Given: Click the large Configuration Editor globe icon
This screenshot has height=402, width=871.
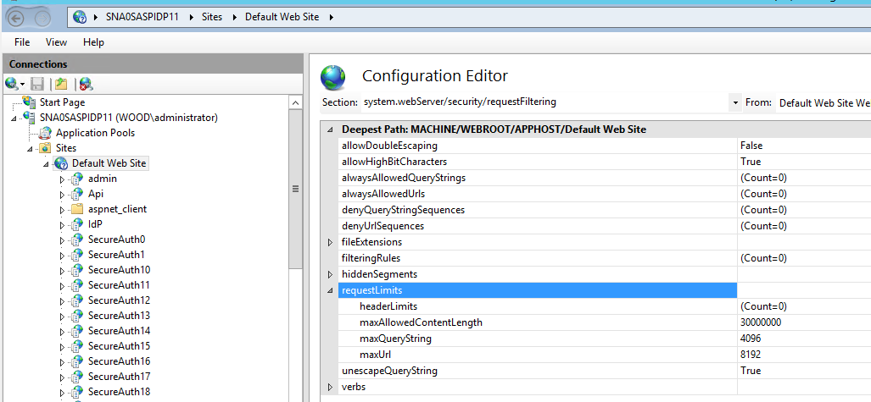Looking at the screenshot, I should click(x=333, y=76).
